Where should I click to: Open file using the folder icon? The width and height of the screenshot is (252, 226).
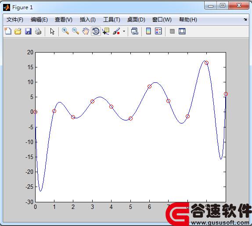click(x=18, y=31)
